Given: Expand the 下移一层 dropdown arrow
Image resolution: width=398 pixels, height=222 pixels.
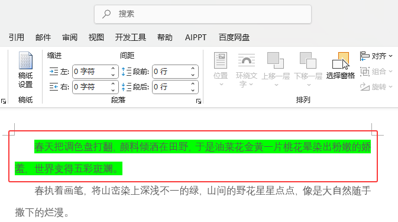Looking at the screenshot, I should coord(309,85).
